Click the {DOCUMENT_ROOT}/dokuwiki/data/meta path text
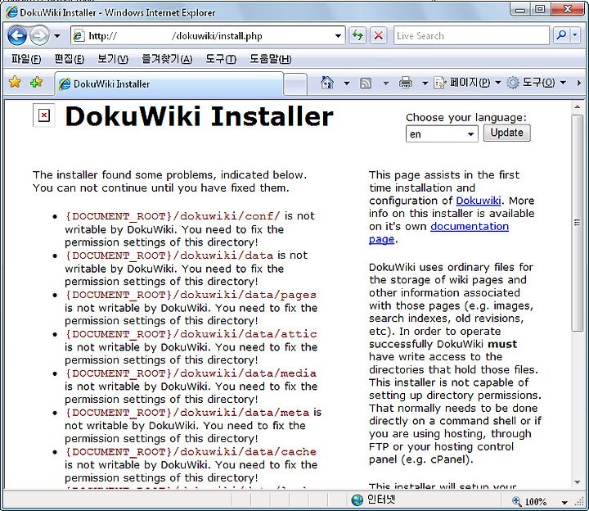The height and width of the screenshot is (511, 589). click(187, 413)
